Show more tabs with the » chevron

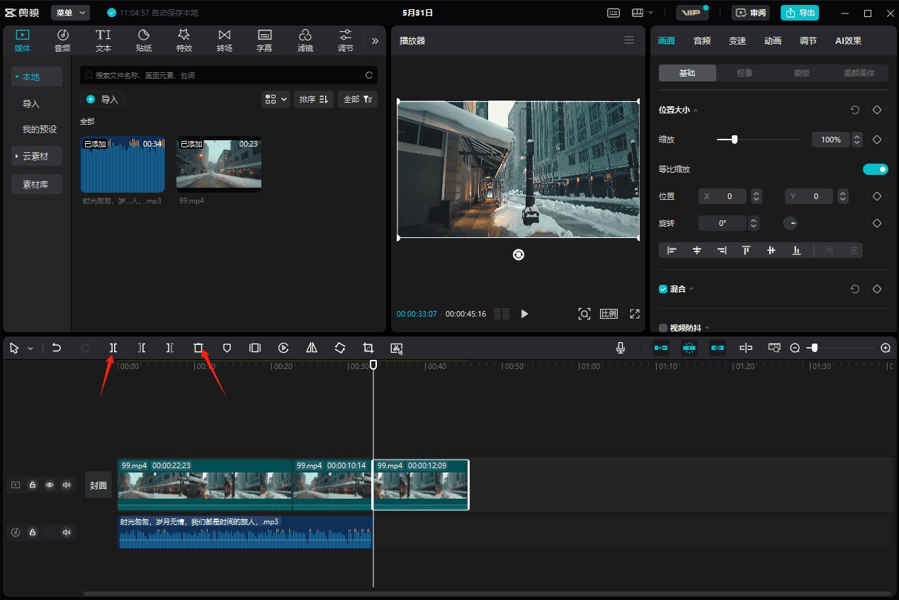pyautogui.click(x=375, y=41)
